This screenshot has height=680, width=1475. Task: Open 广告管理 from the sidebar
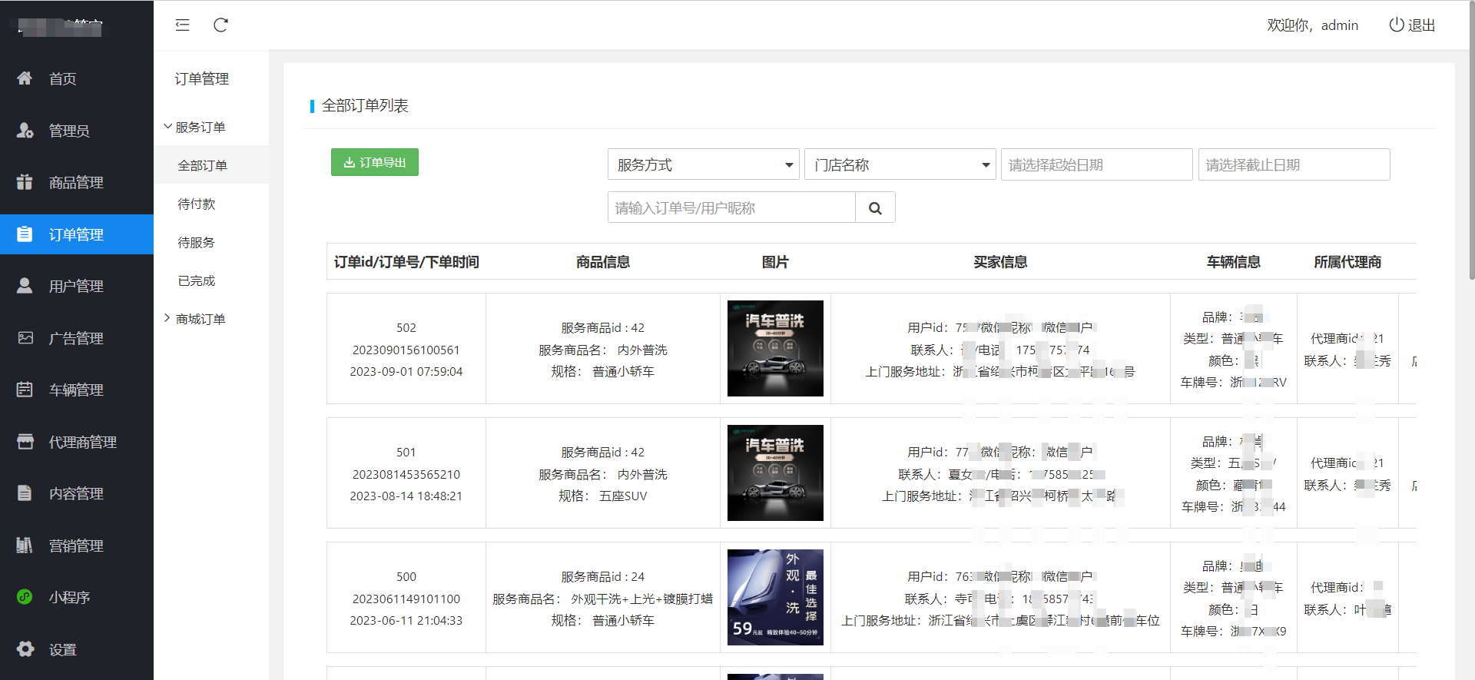pyautogui.click(x=77, y=338)
